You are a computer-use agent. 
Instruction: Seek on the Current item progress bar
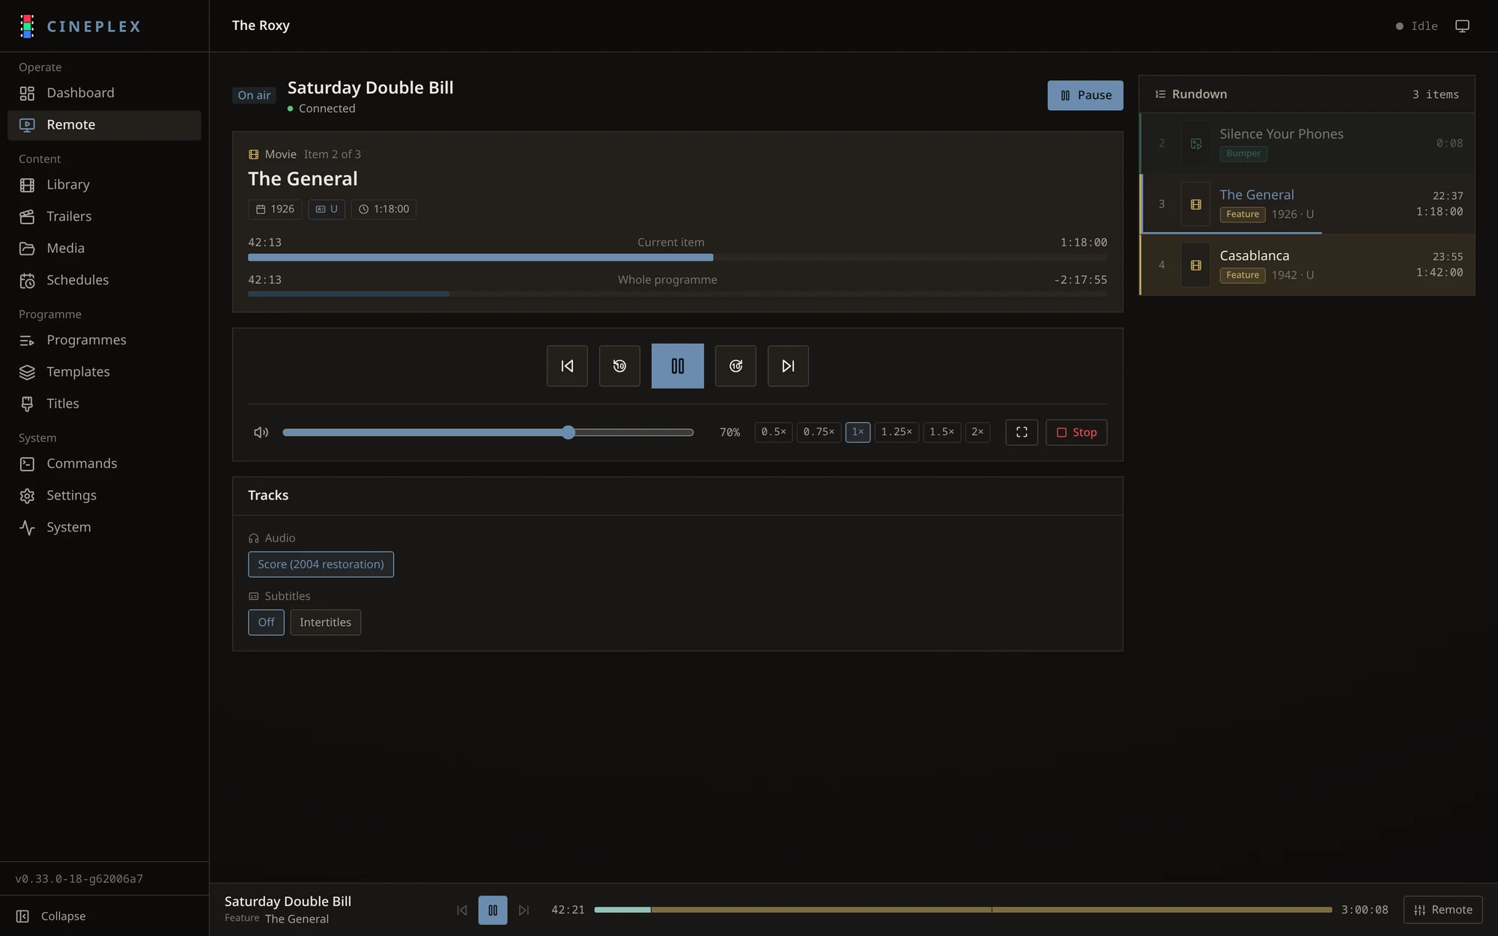677,258
